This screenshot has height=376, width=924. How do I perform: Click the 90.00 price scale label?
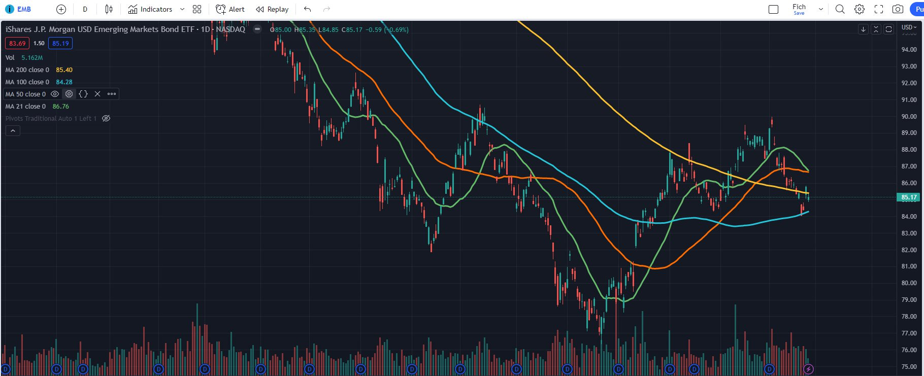tap(909, 116)
